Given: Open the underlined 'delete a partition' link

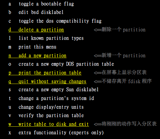Looking at the screenshot, I should click(36, 30).
